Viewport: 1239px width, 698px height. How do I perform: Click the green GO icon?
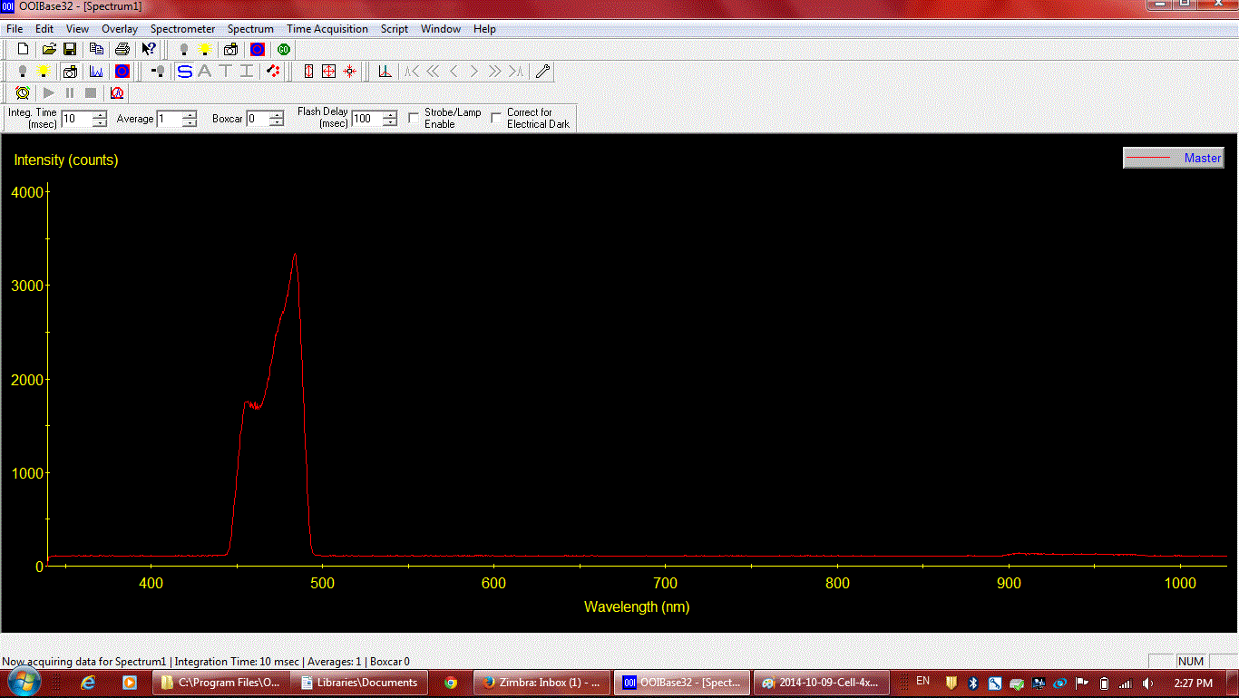click(283, 49)
